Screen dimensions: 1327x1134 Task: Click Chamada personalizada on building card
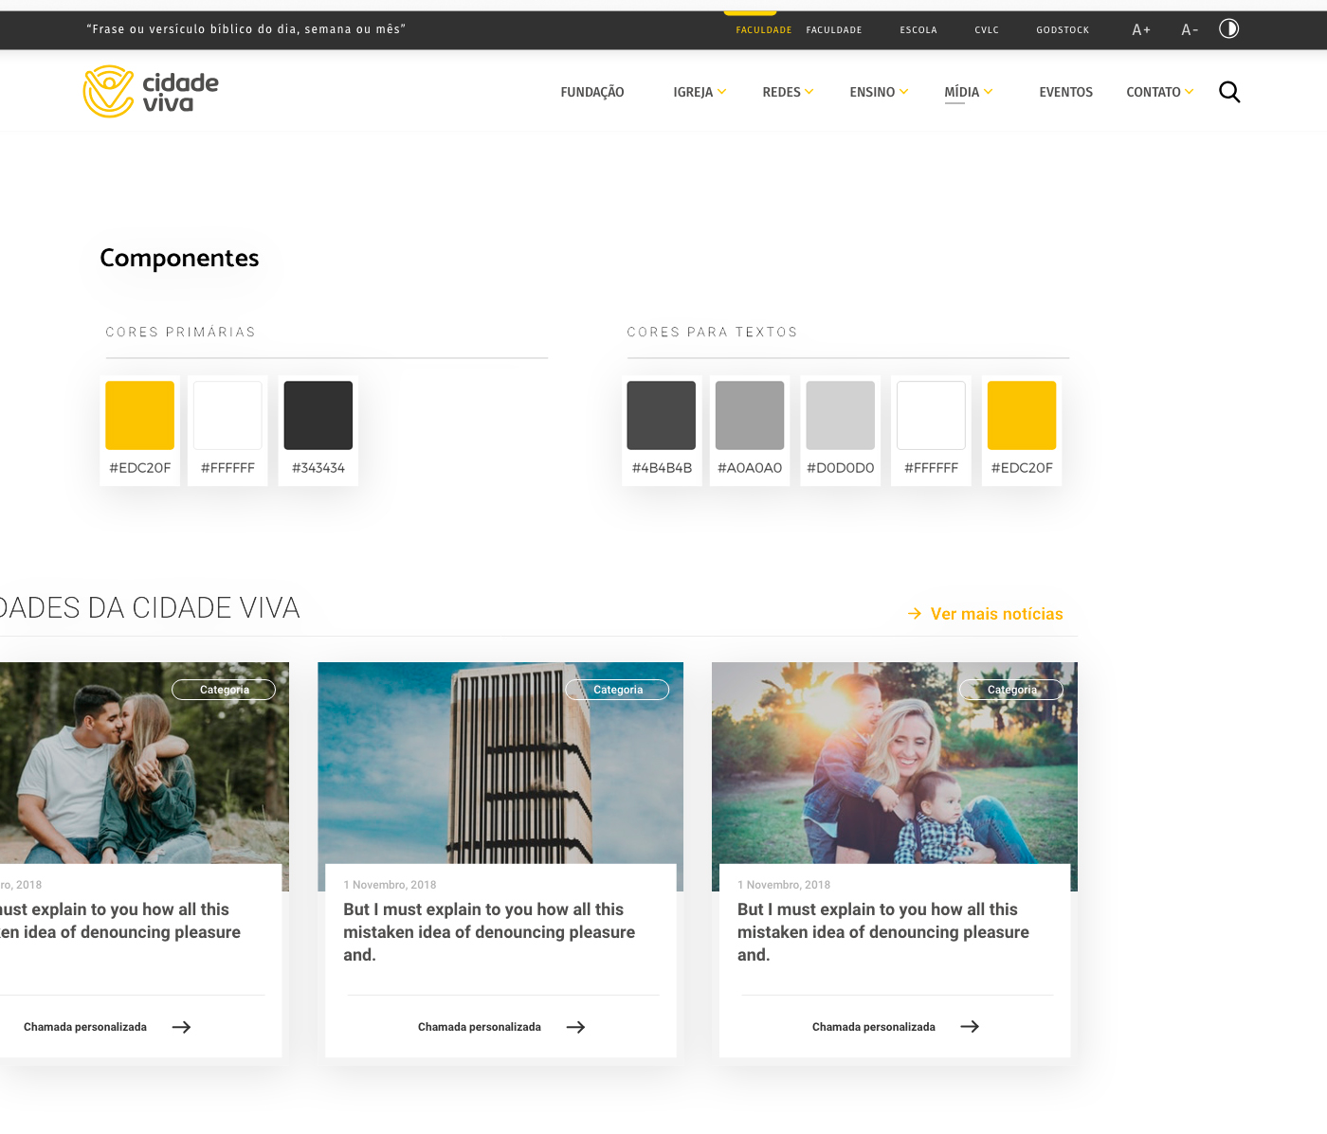[x=480, y=1027]
